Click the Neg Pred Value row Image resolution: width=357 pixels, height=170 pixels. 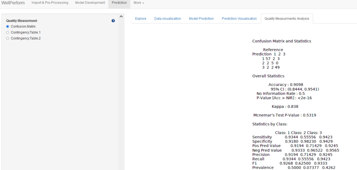[x=296, y=150]
